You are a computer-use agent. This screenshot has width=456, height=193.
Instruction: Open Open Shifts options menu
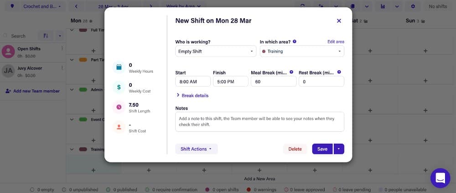click(62, 49)
